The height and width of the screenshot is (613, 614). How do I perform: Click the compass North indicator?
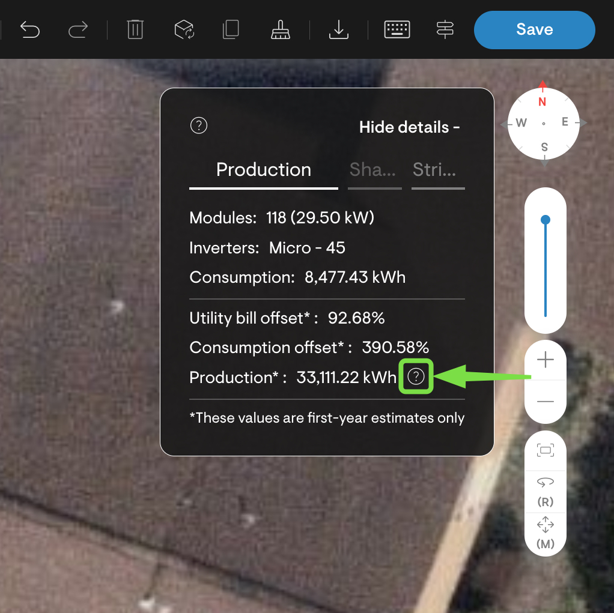543,101
